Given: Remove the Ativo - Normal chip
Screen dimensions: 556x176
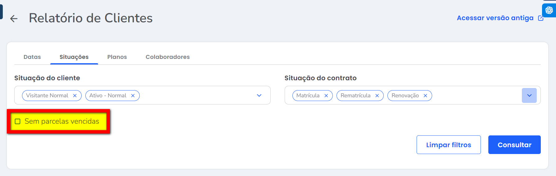Looking at the screenshot, I should [x=133, y=96].
